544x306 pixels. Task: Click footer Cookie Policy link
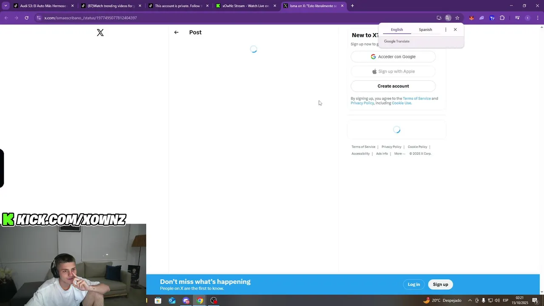[417, 147]
